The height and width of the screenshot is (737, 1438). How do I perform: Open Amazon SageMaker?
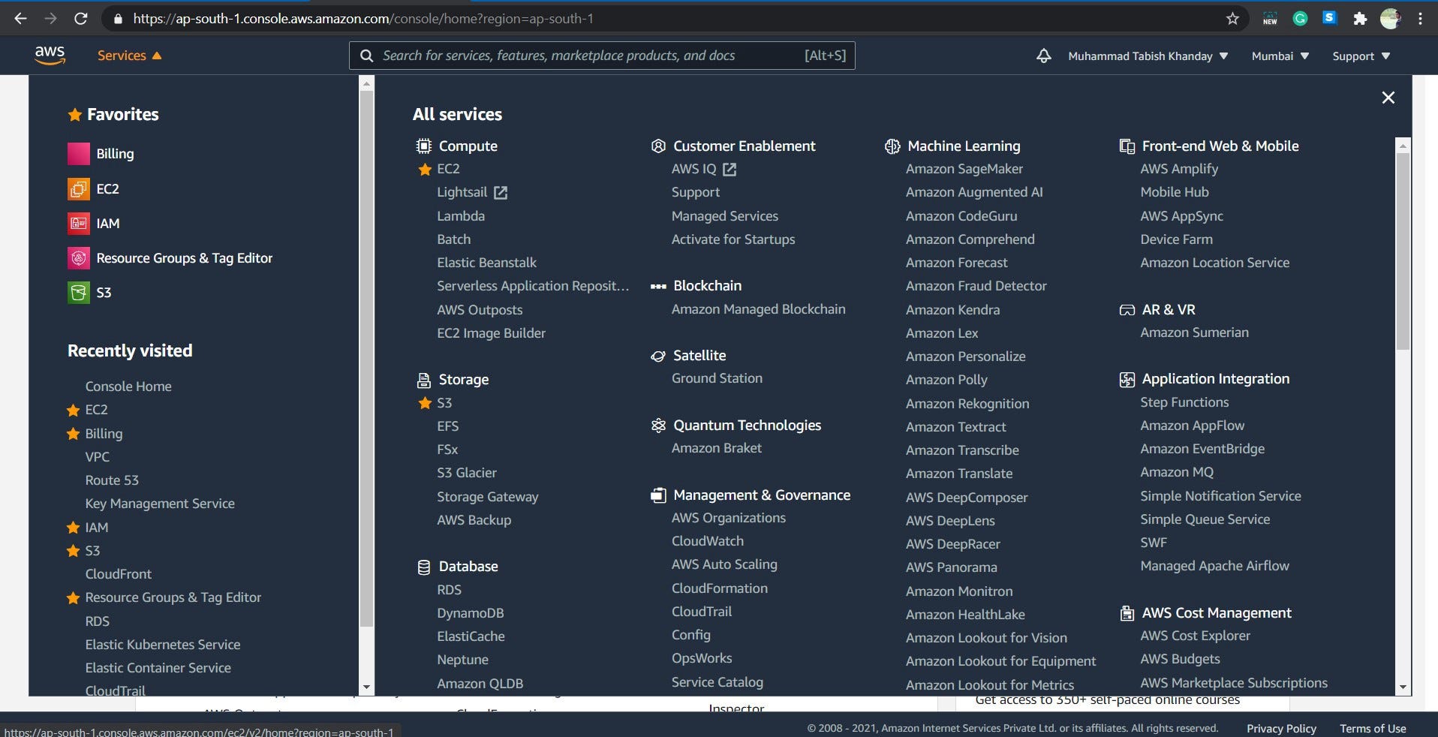click(x=964, y=170)
